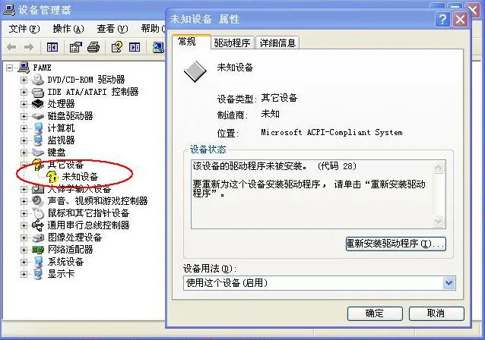Expand the DVD/CD-ROM 驱动器 node
The image size is (485, 340).
pyautogui.click(x=24, y=80)
